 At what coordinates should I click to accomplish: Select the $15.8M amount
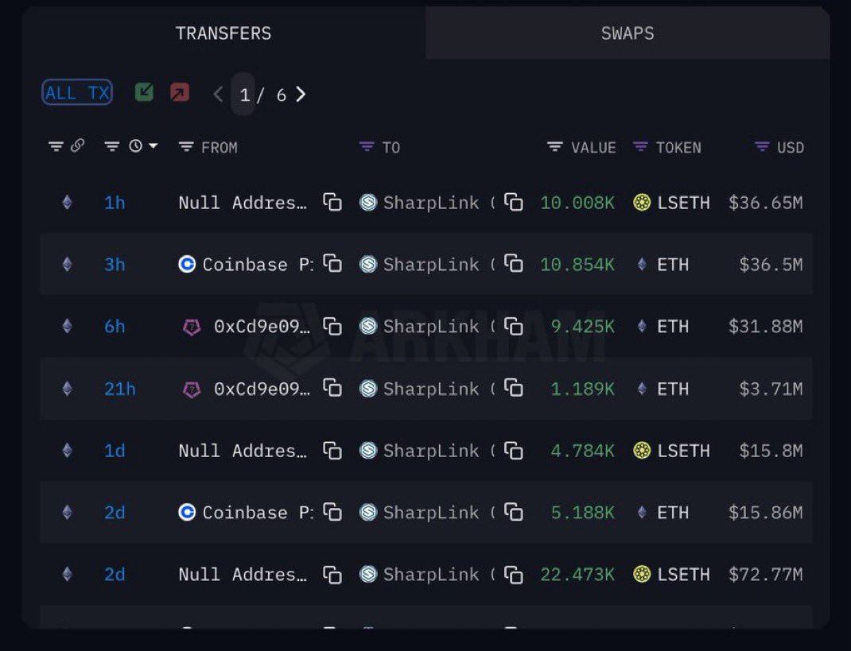(771, 451)
